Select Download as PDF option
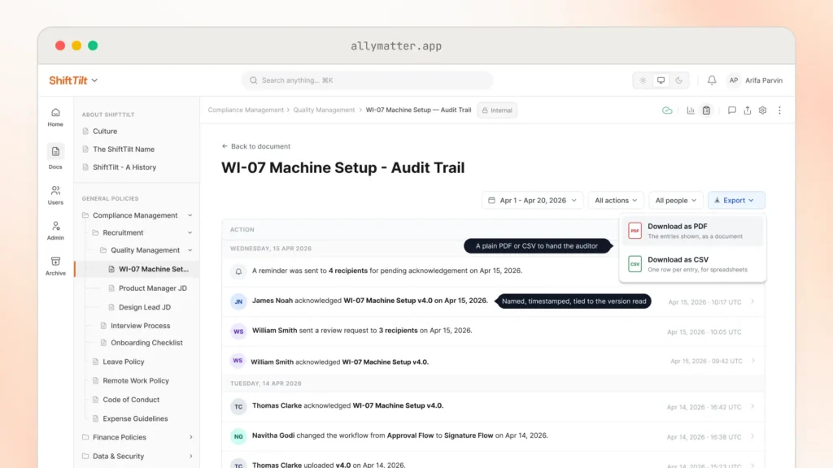This screenshot has width=833, height=468. click(693, 231)
